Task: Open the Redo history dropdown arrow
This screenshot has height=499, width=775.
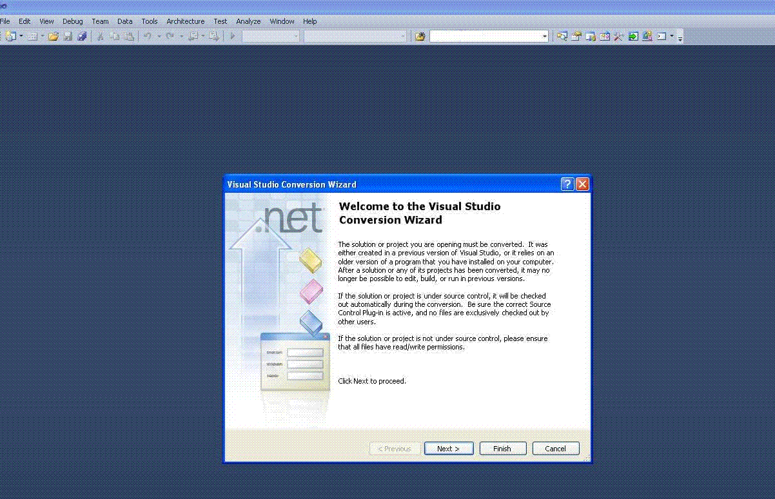Action: (x=181, y=36)
